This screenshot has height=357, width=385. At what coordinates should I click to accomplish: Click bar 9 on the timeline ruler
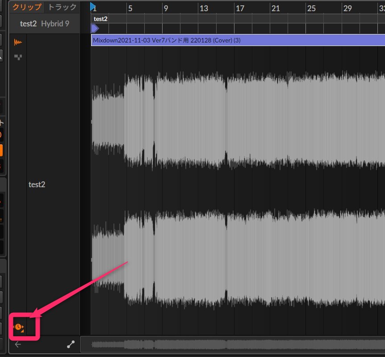click(x=165, y=8)
